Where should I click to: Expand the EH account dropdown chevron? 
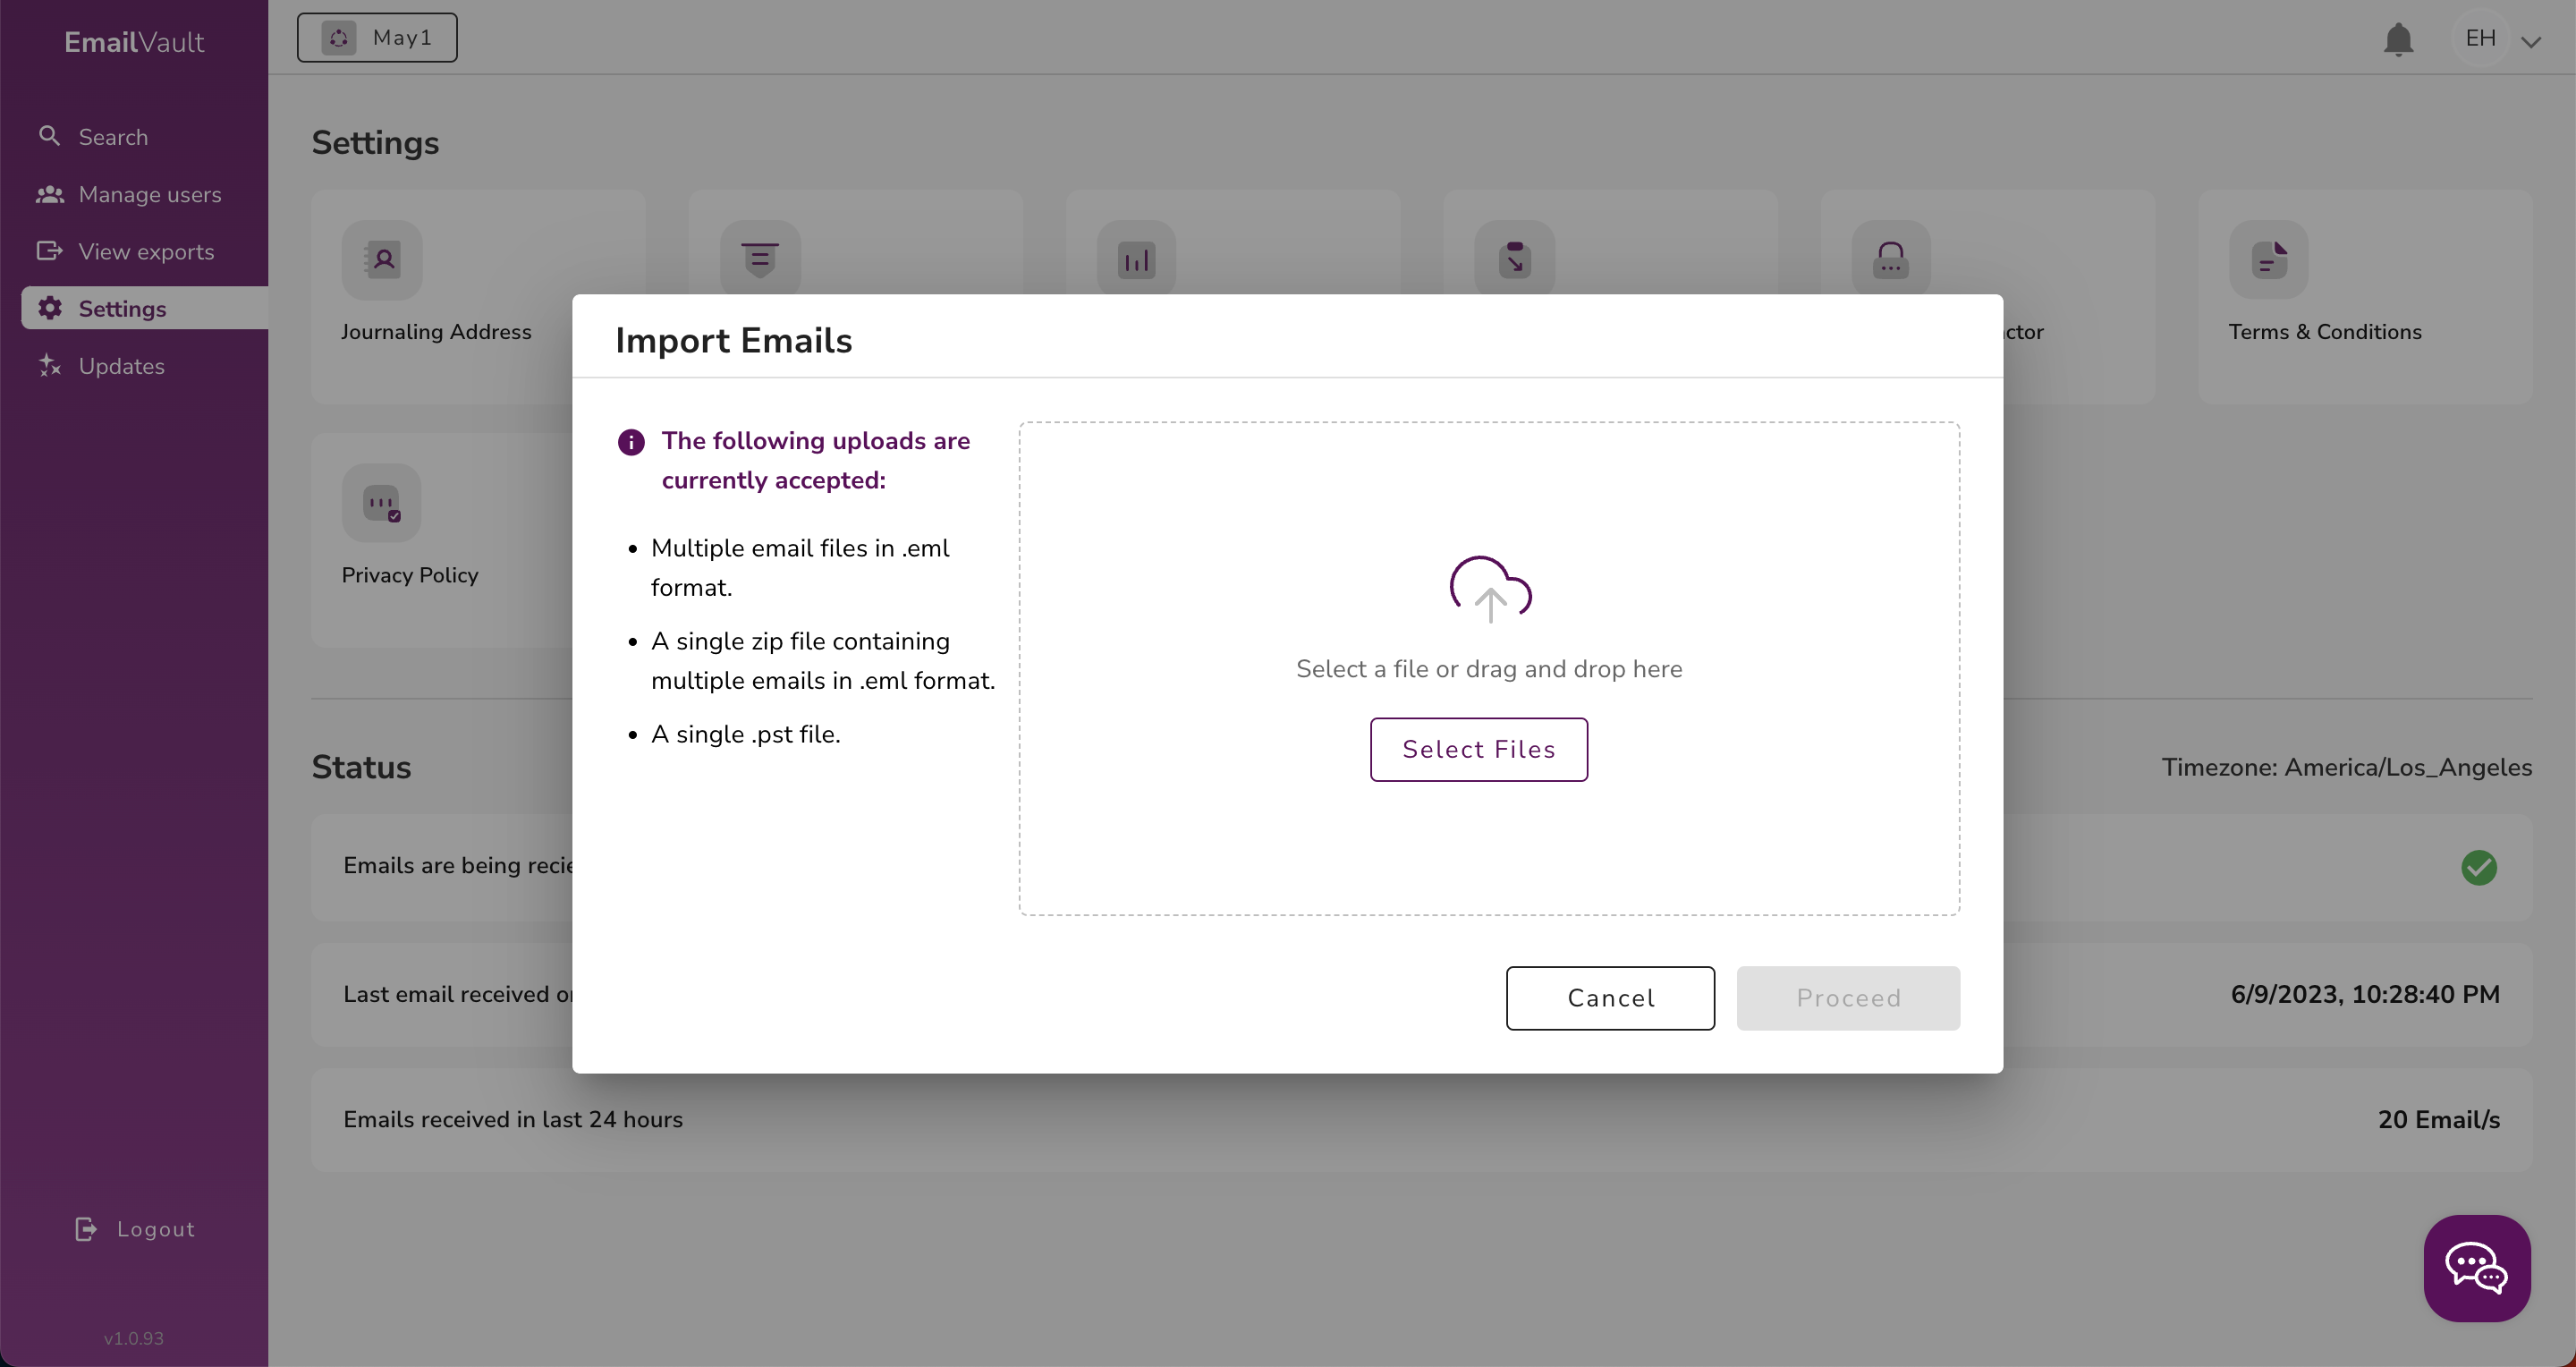click(x=2531, y=42)
